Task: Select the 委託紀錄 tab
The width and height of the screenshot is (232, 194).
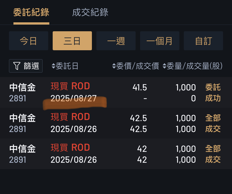Action: [x=31, y=12]
